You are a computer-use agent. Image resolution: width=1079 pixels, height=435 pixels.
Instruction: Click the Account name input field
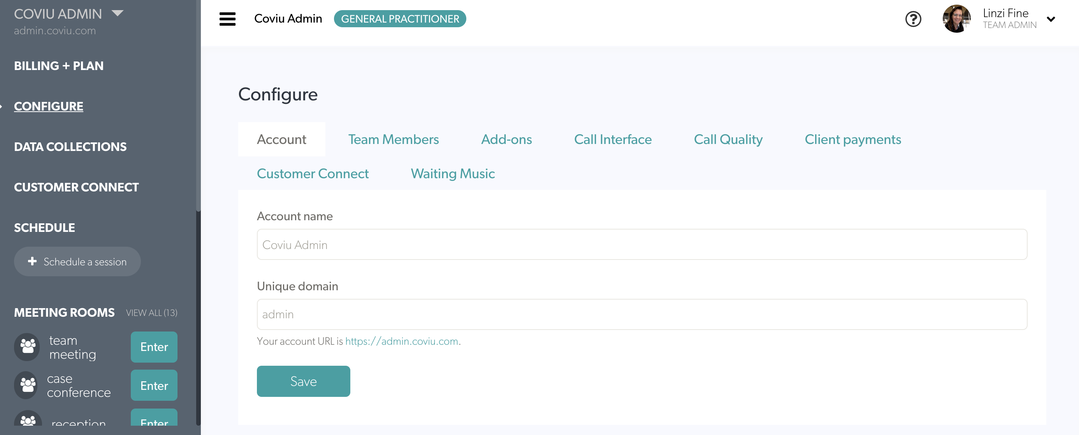click(x=642, y=244)
